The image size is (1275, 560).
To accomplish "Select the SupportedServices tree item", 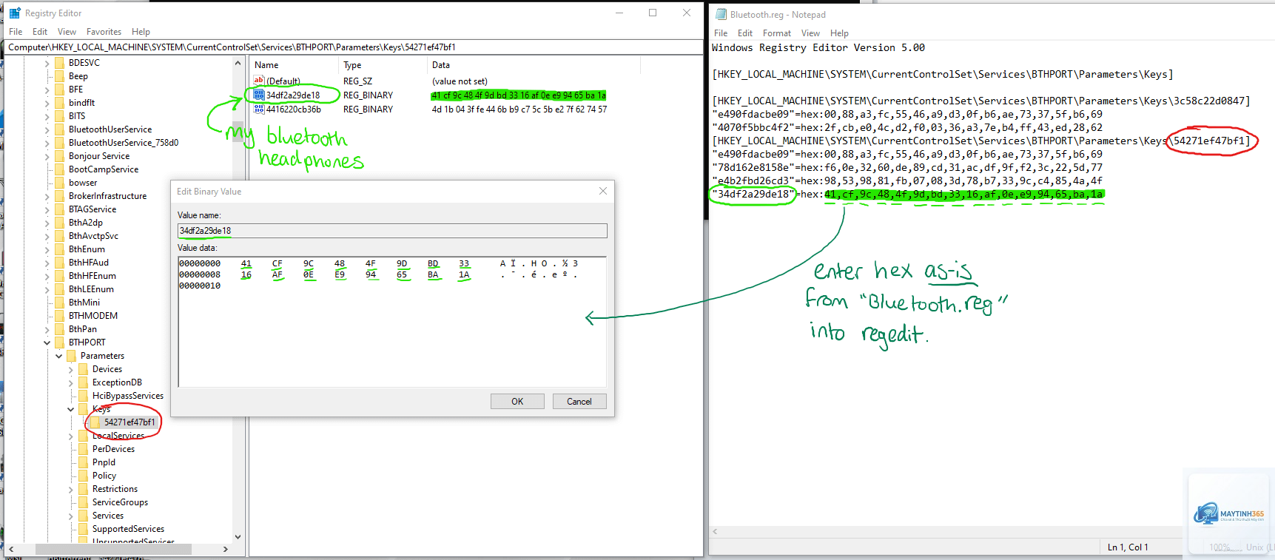I will tap(128, 529).
